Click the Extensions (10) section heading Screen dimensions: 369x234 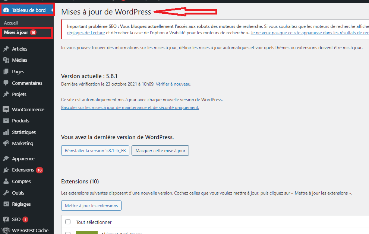(80, 182)
